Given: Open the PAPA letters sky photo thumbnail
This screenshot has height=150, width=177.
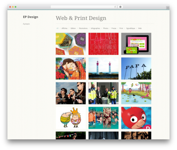Looking at the screenshot, I should [x=136, y=68].
